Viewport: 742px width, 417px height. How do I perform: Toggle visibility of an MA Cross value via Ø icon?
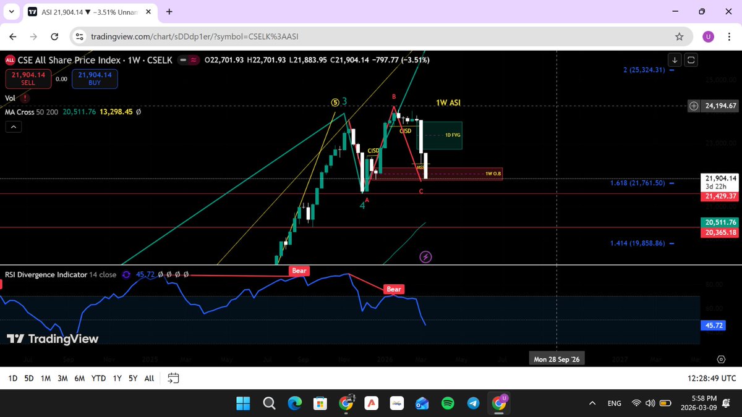coord(139,112)
